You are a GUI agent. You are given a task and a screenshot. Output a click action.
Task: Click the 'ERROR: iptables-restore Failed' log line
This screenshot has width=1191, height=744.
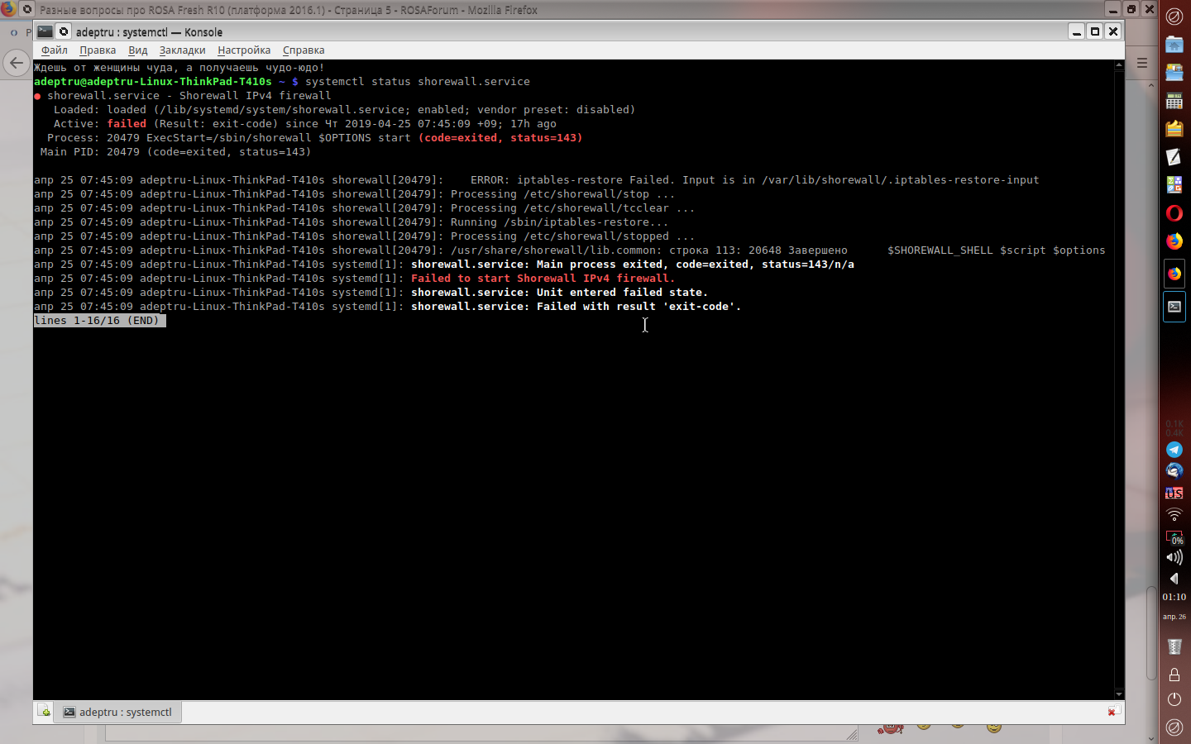[x=536, y=180]
